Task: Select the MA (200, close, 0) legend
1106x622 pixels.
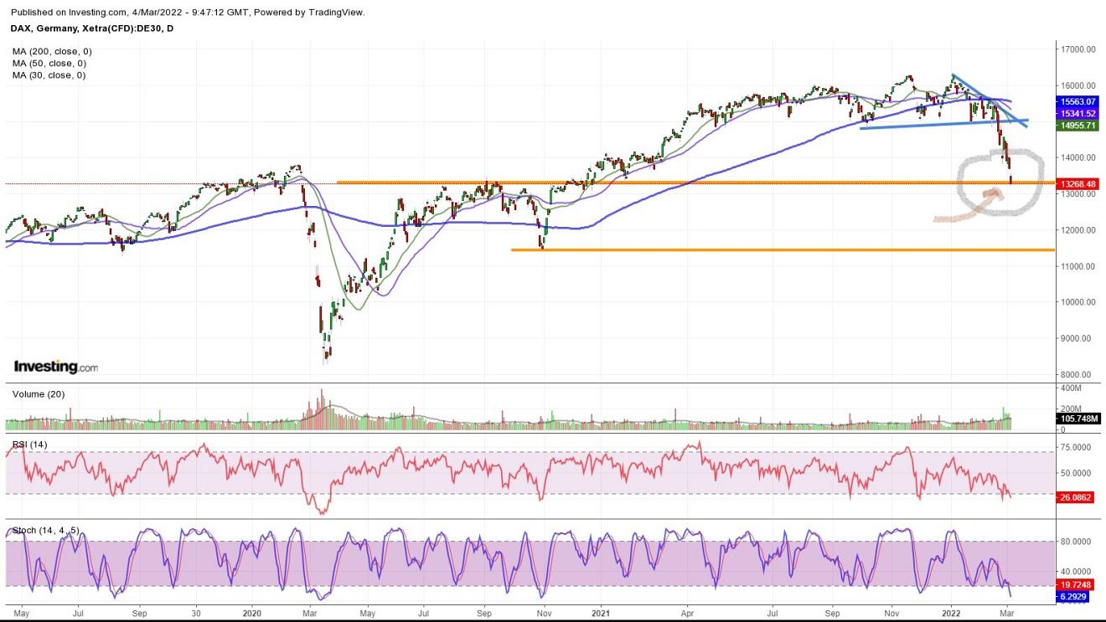Action: 51,51
